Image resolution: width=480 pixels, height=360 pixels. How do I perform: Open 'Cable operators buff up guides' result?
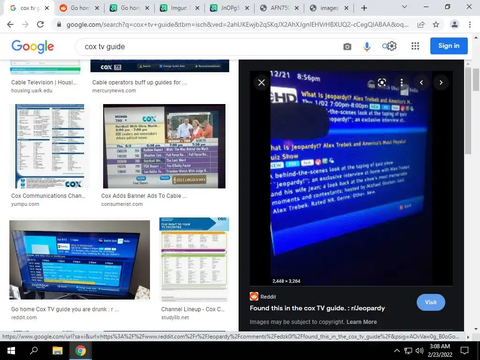pyautogui.click(x=140, y=82)
